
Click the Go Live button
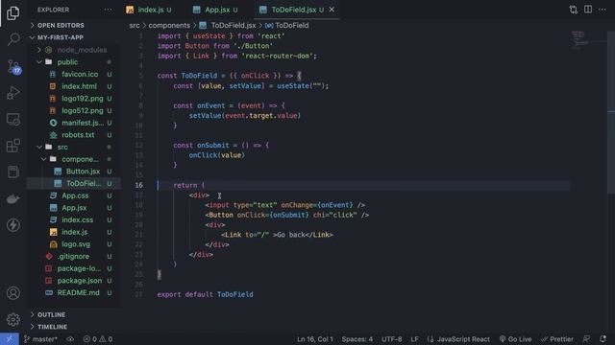(515, 339)
